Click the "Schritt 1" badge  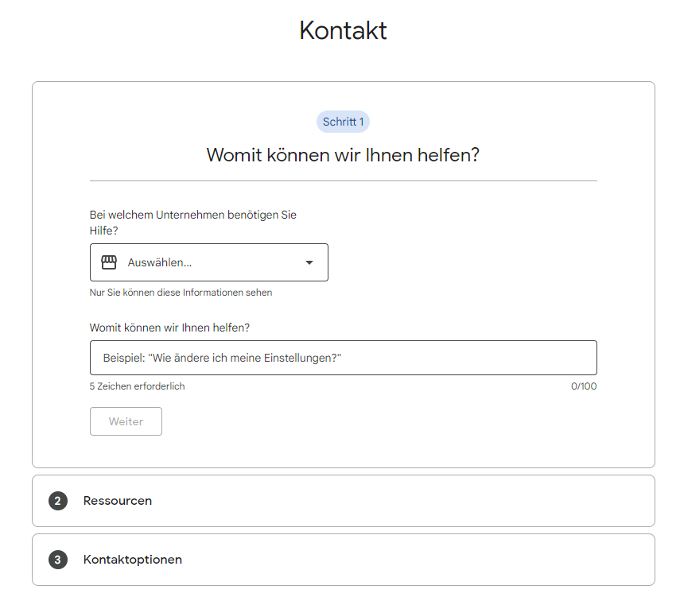point(343,122)
